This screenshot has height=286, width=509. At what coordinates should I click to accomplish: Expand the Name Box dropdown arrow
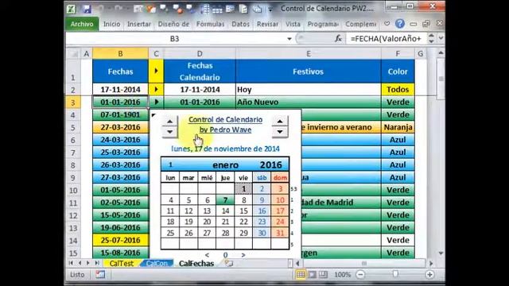point(289,39)
